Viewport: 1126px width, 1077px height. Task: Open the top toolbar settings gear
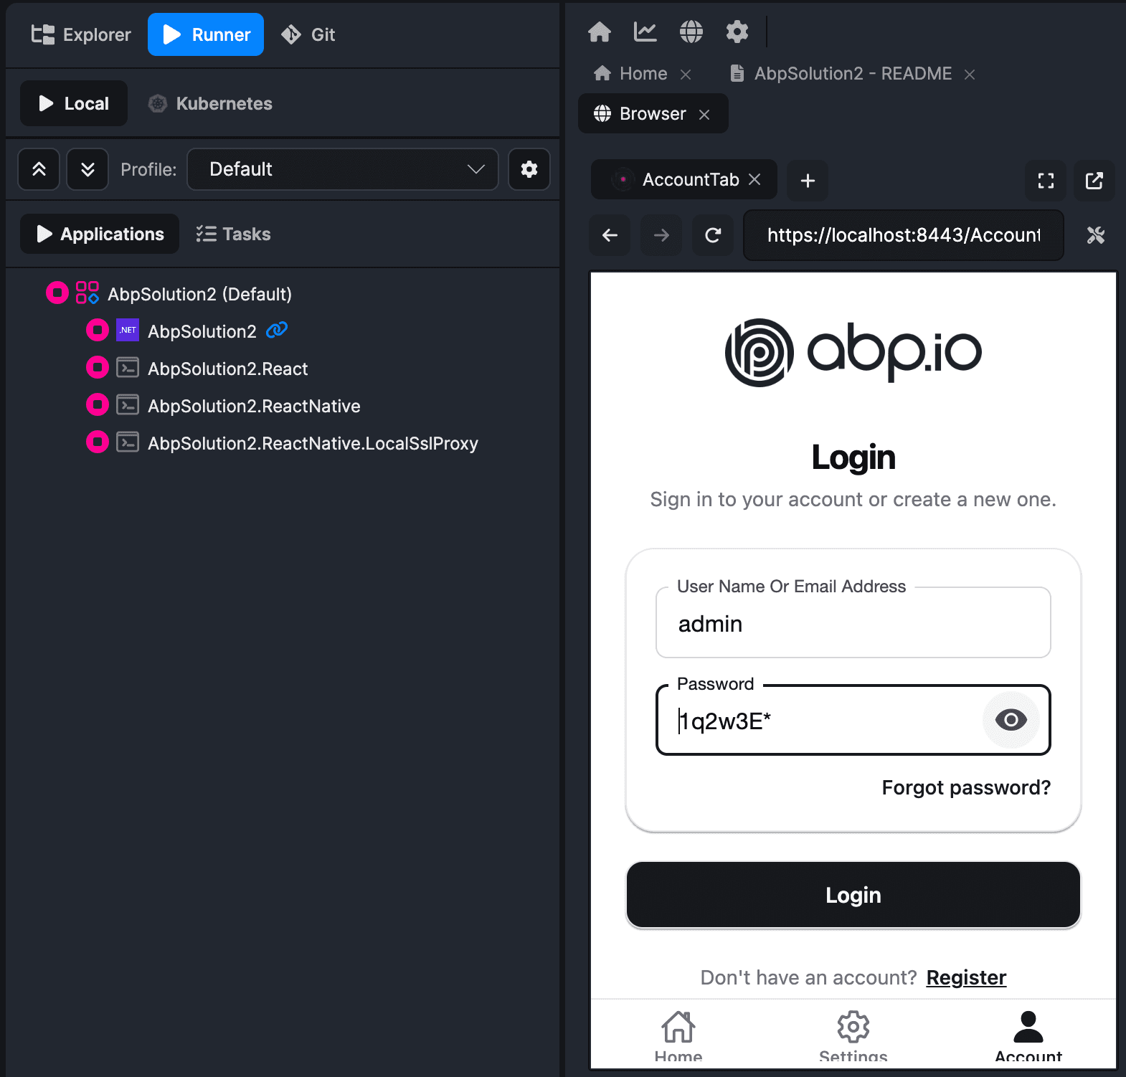click(x=737, y=32)
